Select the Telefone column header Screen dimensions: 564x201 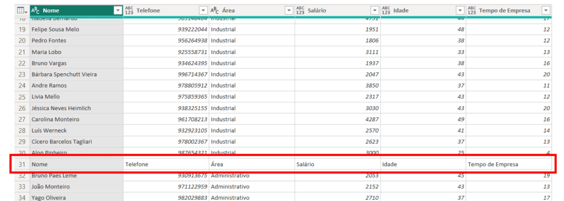click(x=166, y=11)
